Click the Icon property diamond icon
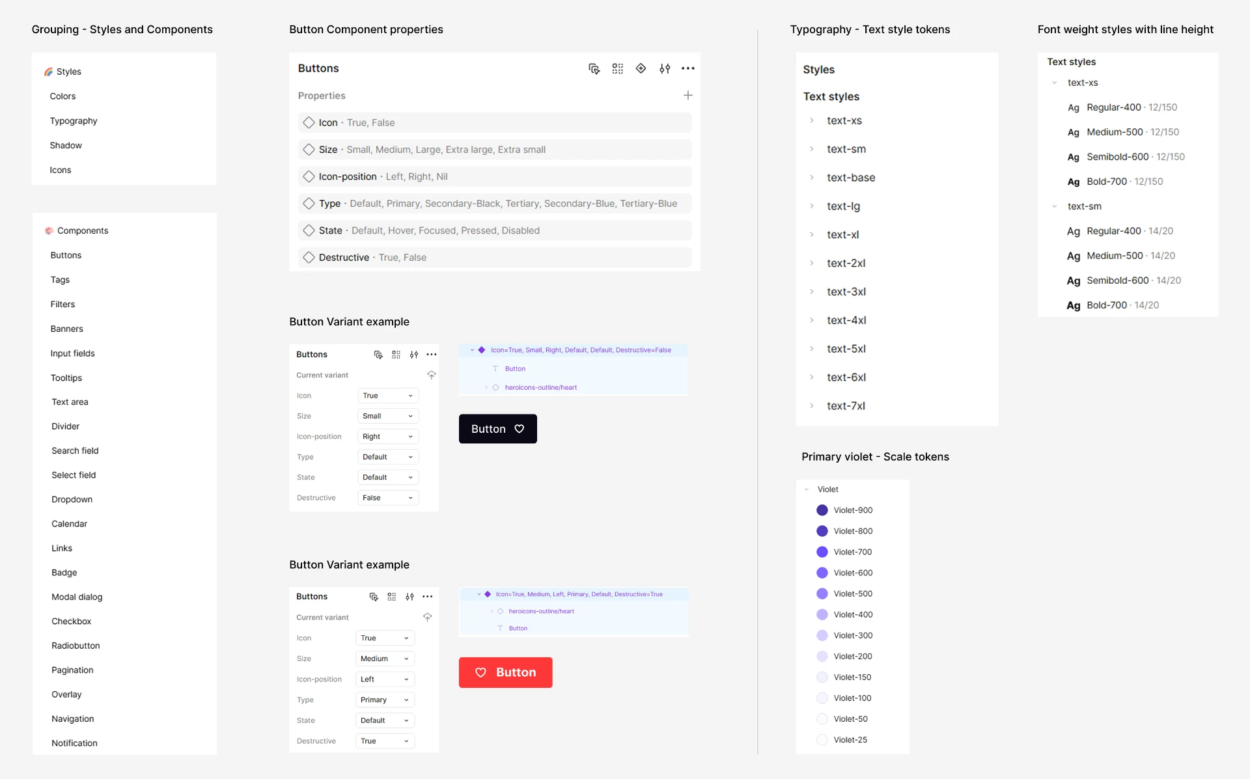Viewport: 1250px width, 779px height. click(x=309, y=122)
